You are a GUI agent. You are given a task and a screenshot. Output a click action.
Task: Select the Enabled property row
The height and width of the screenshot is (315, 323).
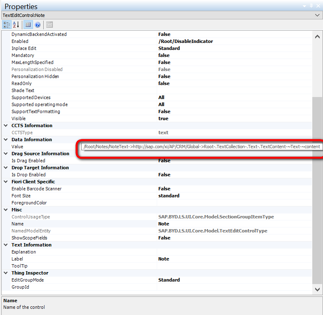[162, 41]
